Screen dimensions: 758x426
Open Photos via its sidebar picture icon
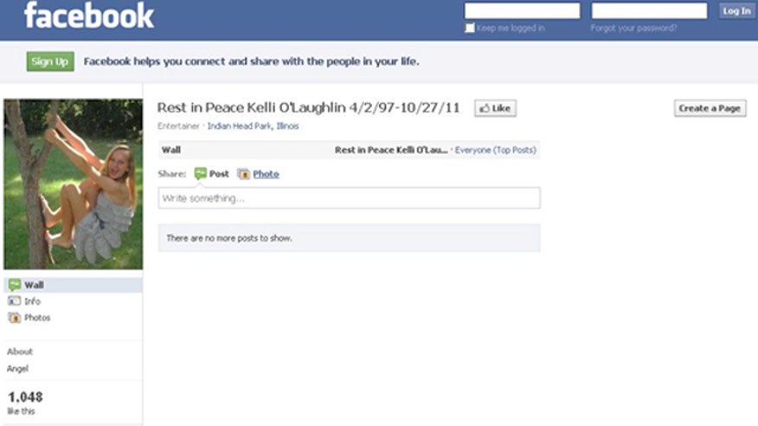coord(15,318)
